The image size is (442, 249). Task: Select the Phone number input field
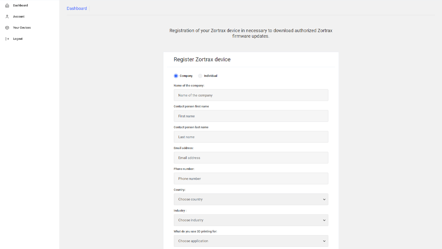click(x=251, y=179)
